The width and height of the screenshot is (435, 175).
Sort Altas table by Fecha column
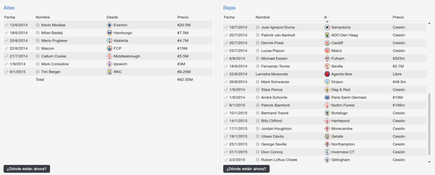[x=10, y=17]
